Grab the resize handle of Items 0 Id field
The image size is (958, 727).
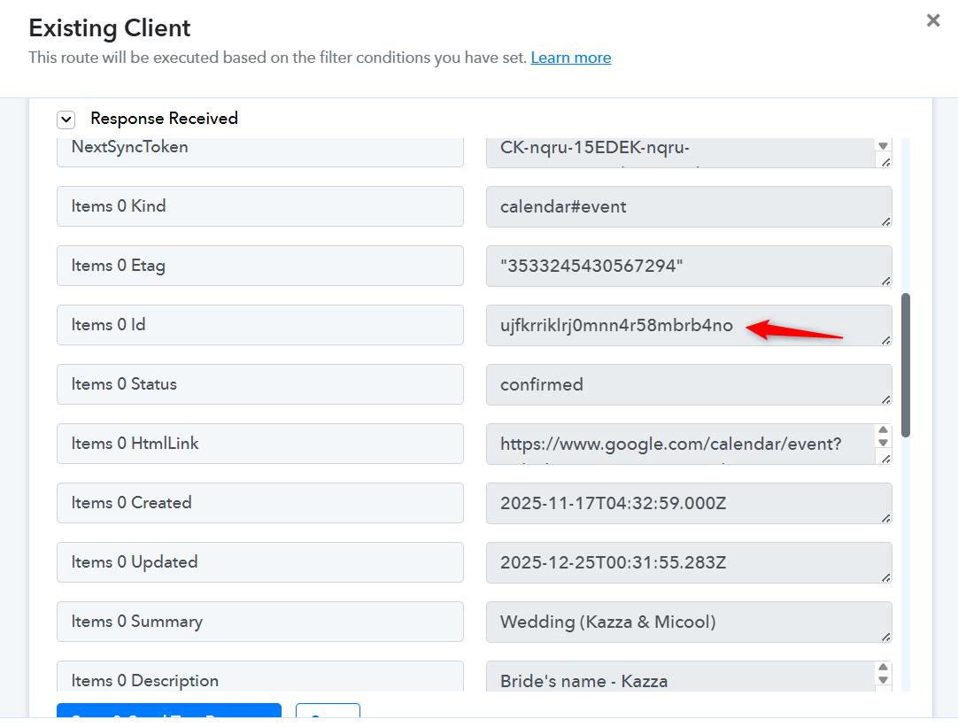(885, 339)
